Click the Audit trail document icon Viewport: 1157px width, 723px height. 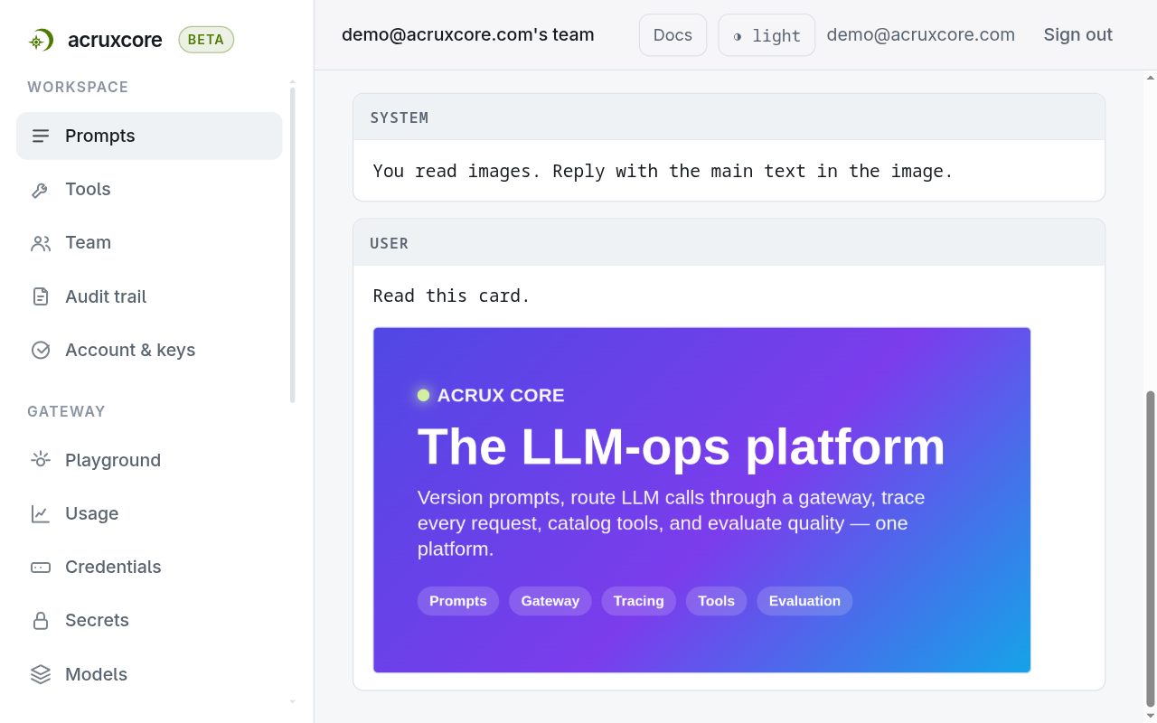(x=41, y=296)
